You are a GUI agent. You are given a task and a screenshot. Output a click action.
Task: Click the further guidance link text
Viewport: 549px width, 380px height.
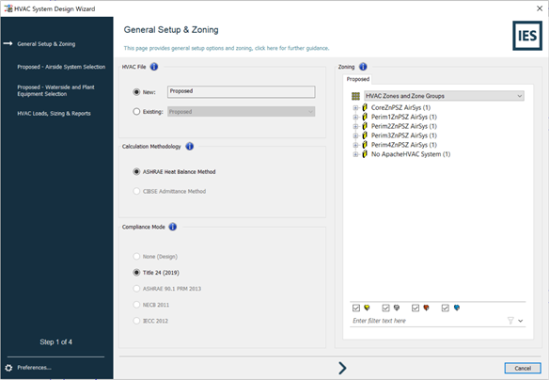coord(292,48)
